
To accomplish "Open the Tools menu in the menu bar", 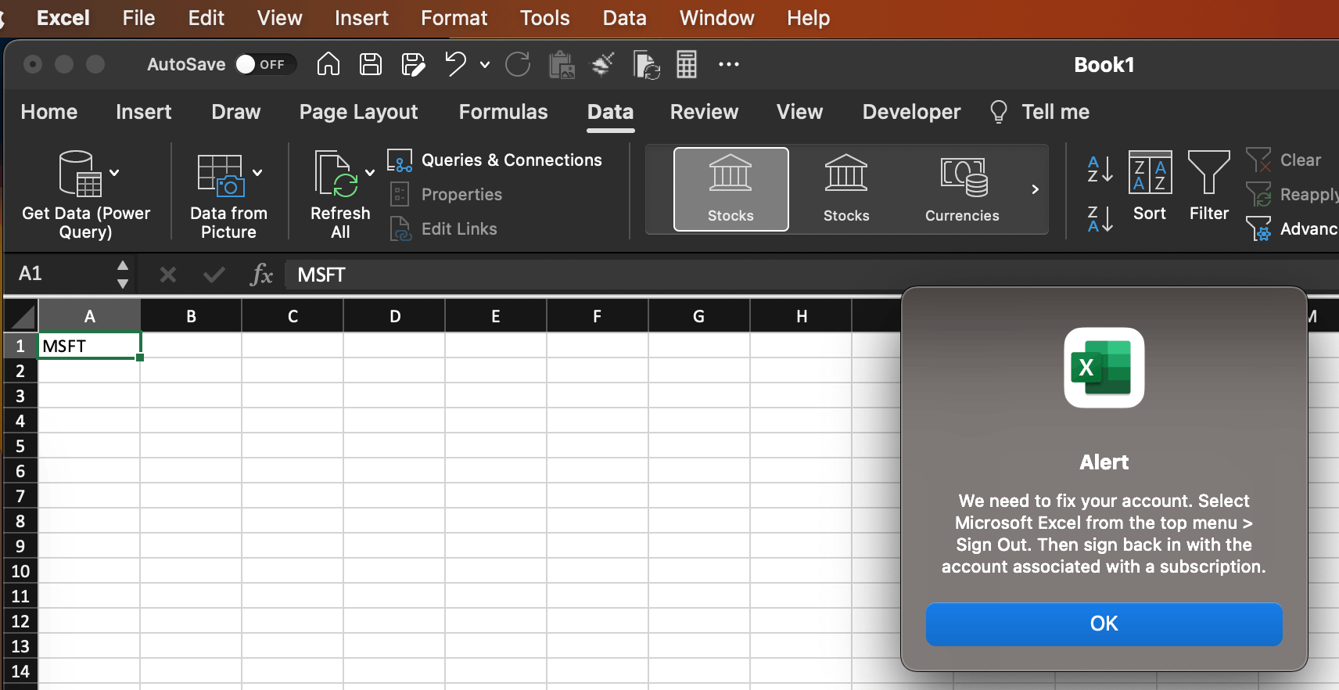I will 545,18.
